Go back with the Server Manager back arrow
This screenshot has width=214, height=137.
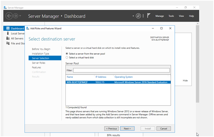9,16
